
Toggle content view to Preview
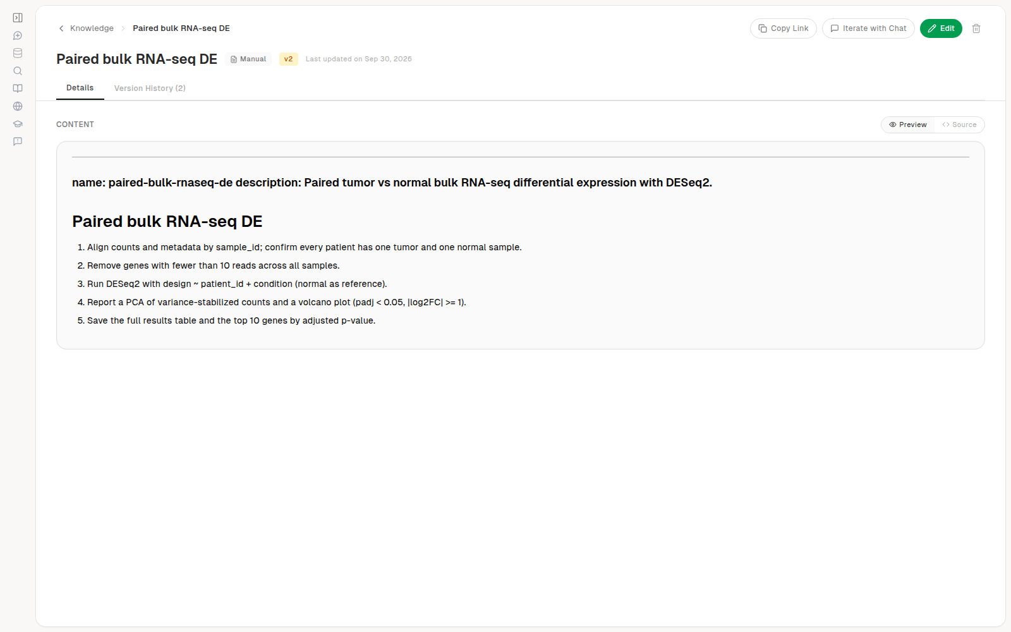coord(908,125)
